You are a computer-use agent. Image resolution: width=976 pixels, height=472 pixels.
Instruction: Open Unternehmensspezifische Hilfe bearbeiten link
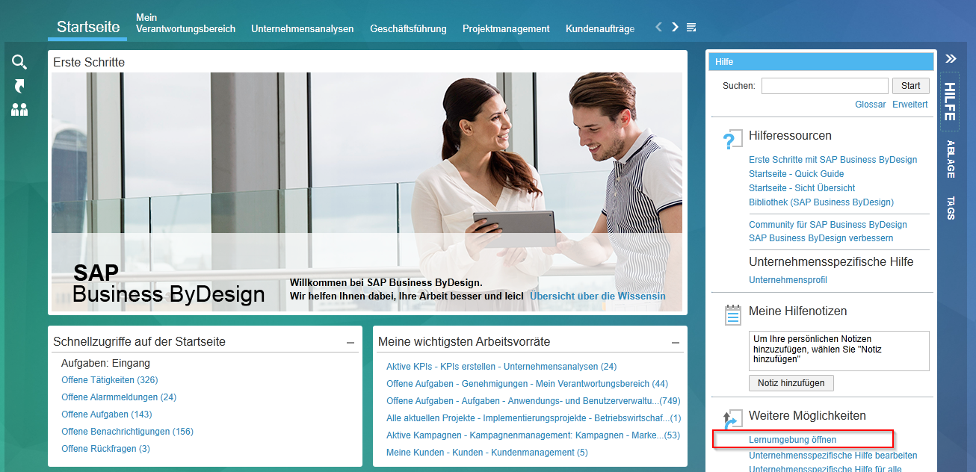[833, 456]
